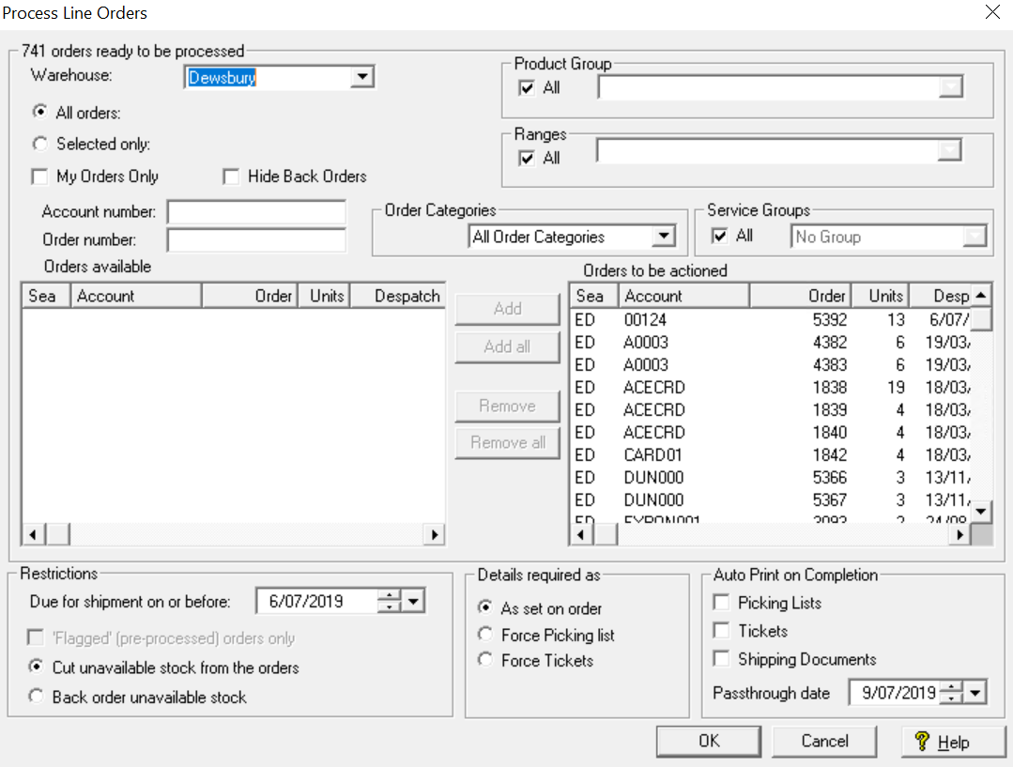Tick the My Orders Only checkbox
Viewport: 1013px width, 767px height.
point(39,176)
